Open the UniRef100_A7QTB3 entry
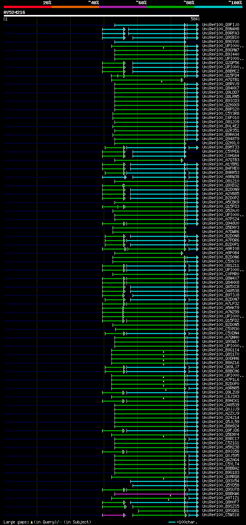 coord(220,160)
